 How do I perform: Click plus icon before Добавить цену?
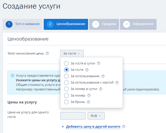(63, 127)
